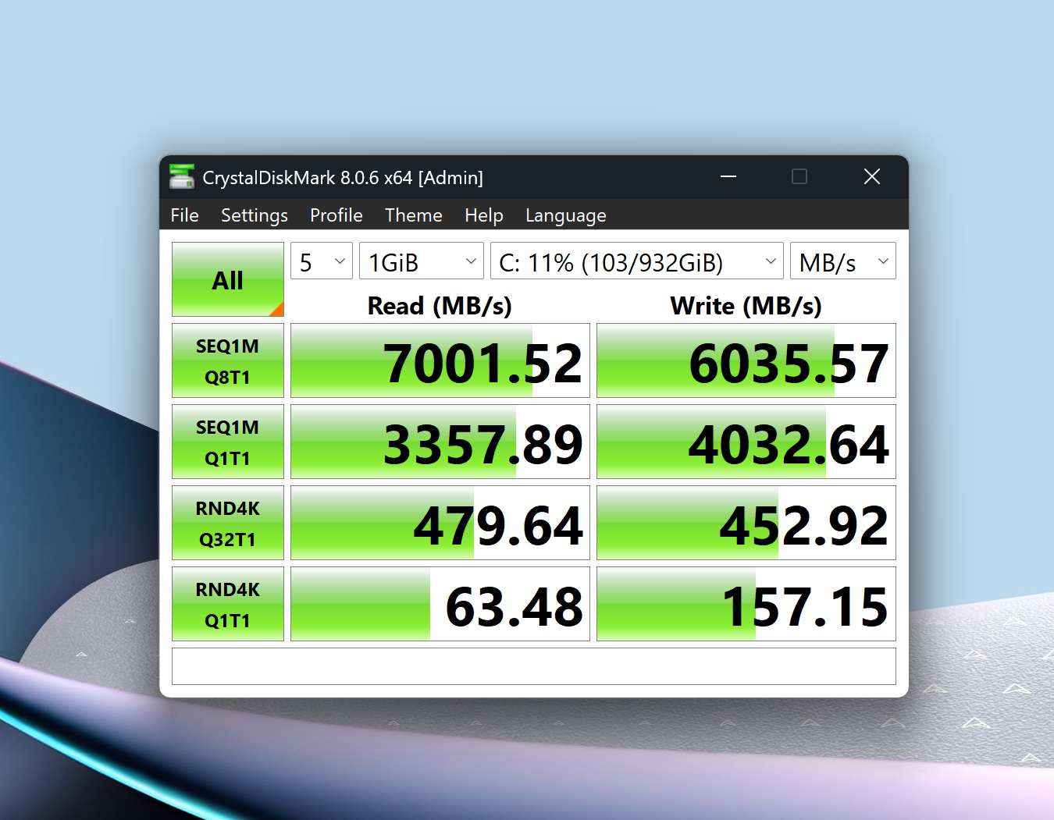Click the 6035.57 sequential write result

tap(746, 360)
